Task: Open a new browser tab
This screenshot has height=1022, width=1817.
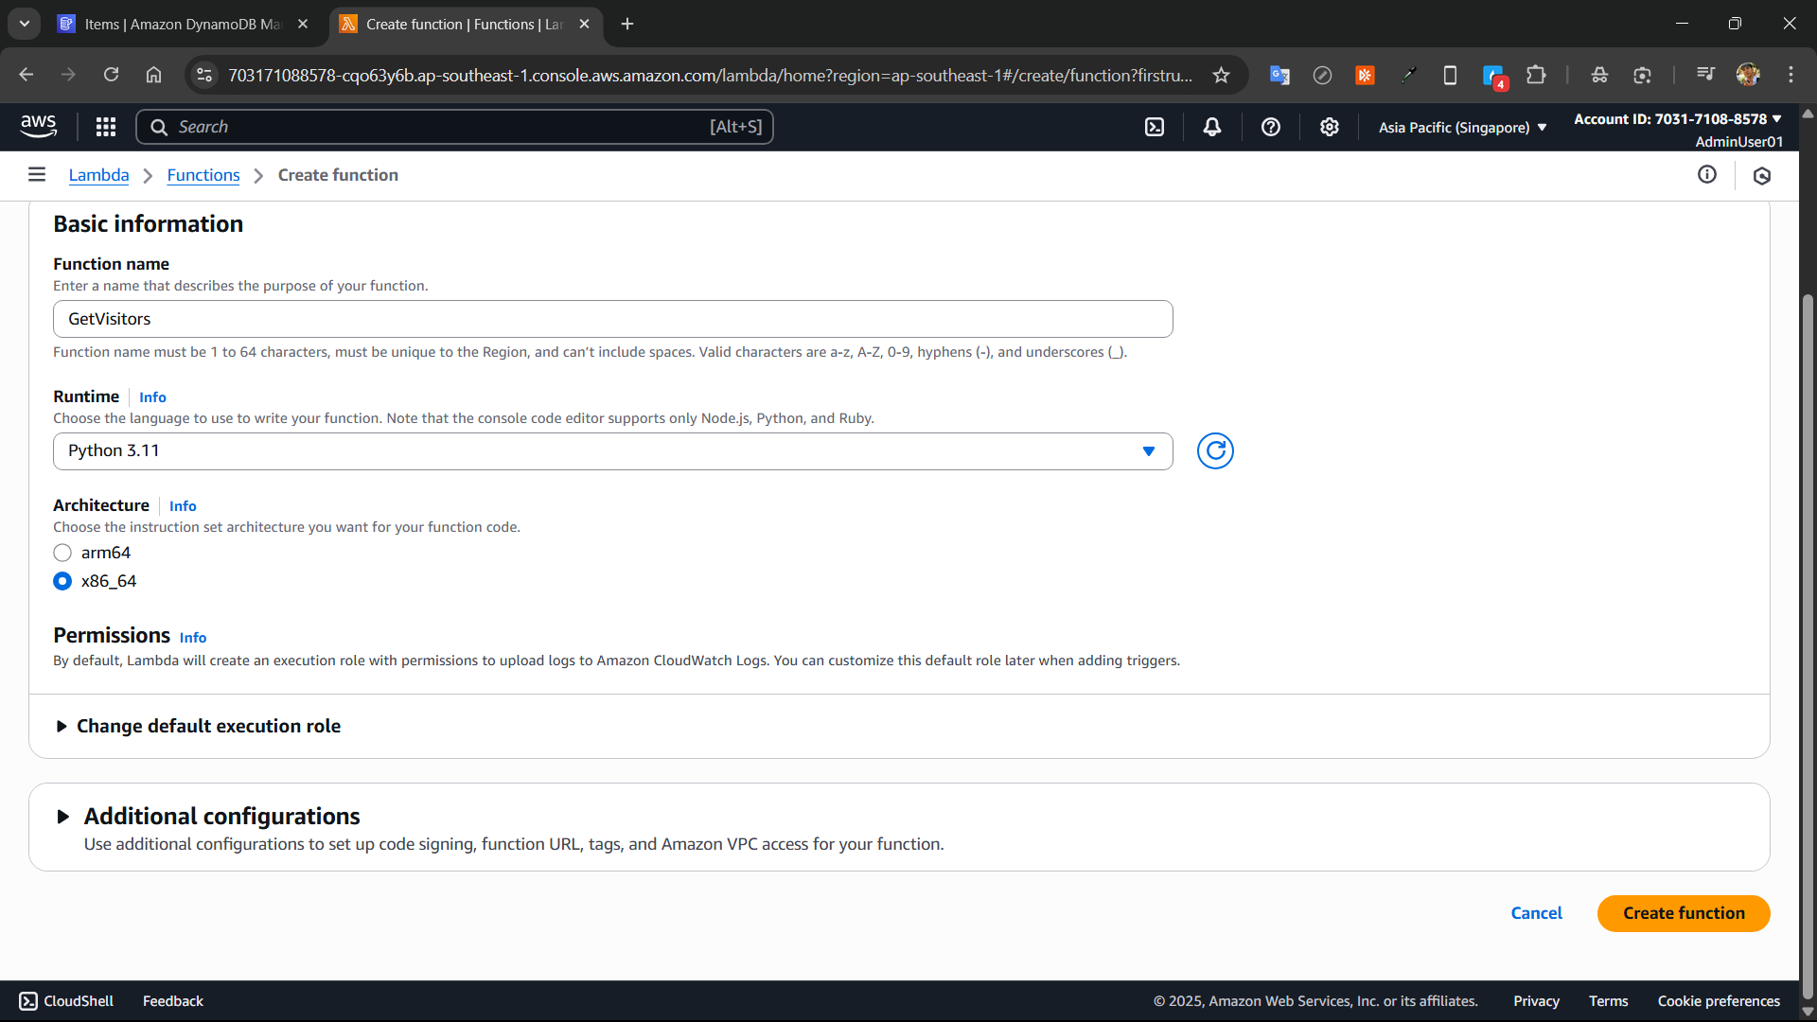Action: [627, 24]
